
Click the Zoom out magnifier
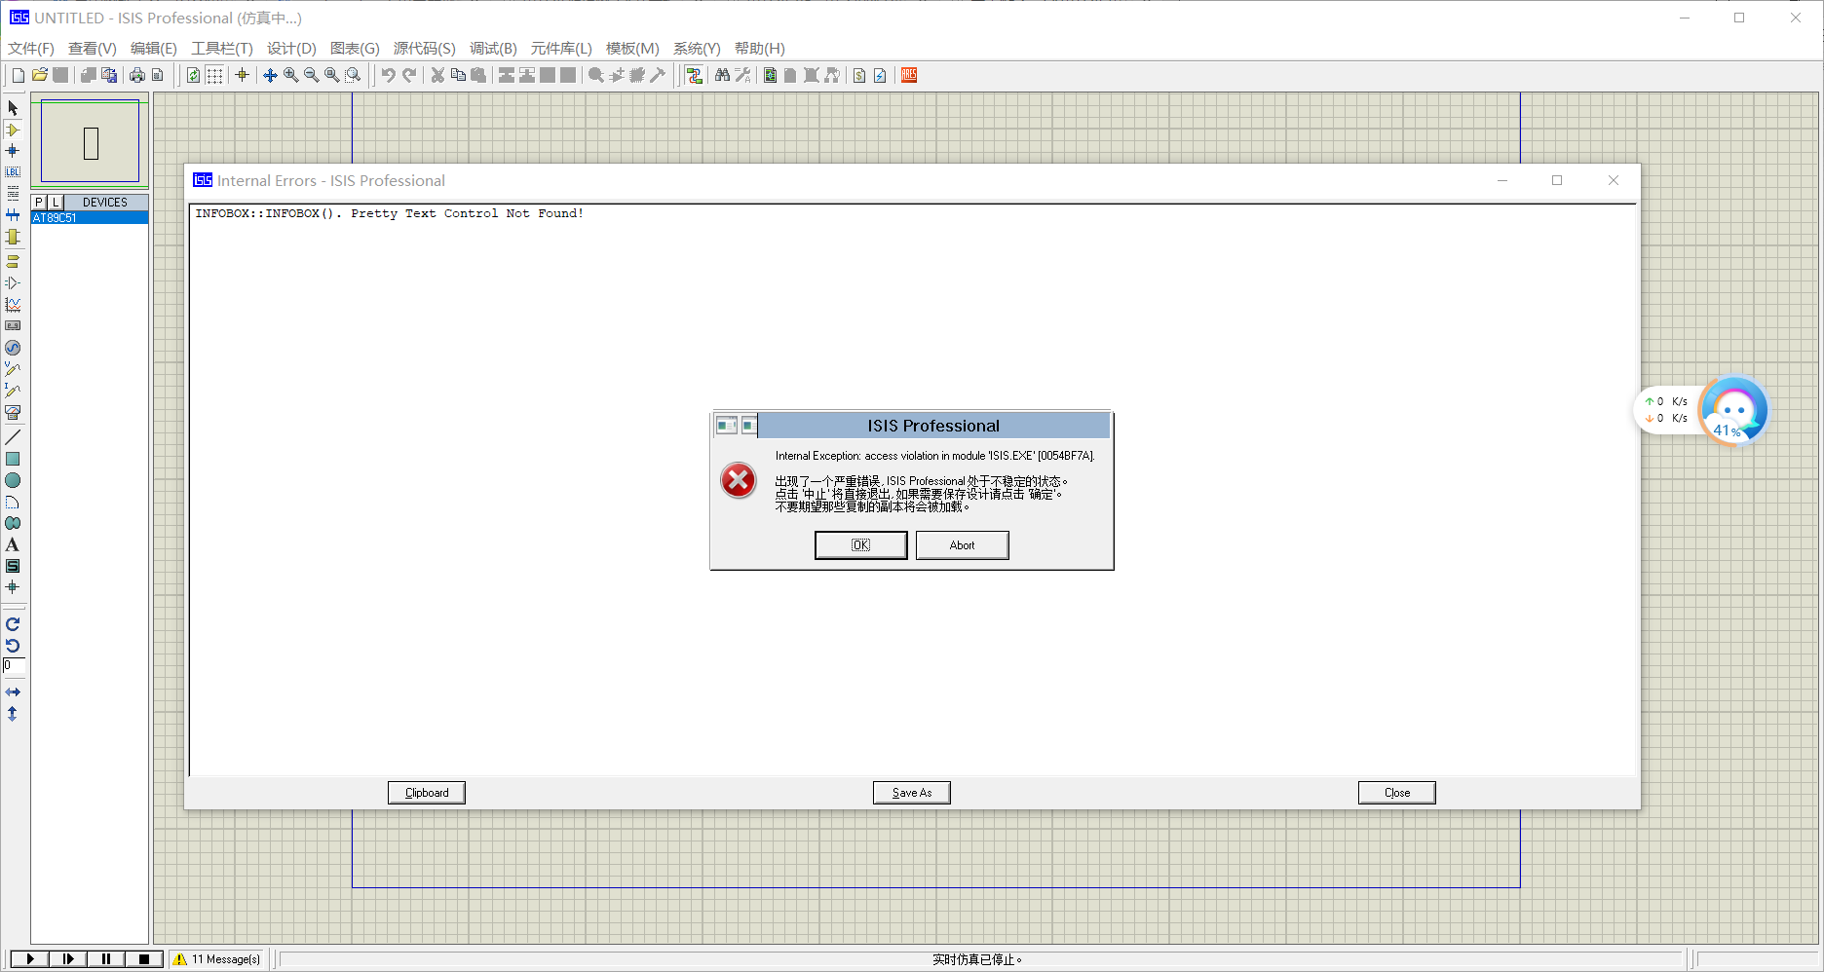pos(312,75)
